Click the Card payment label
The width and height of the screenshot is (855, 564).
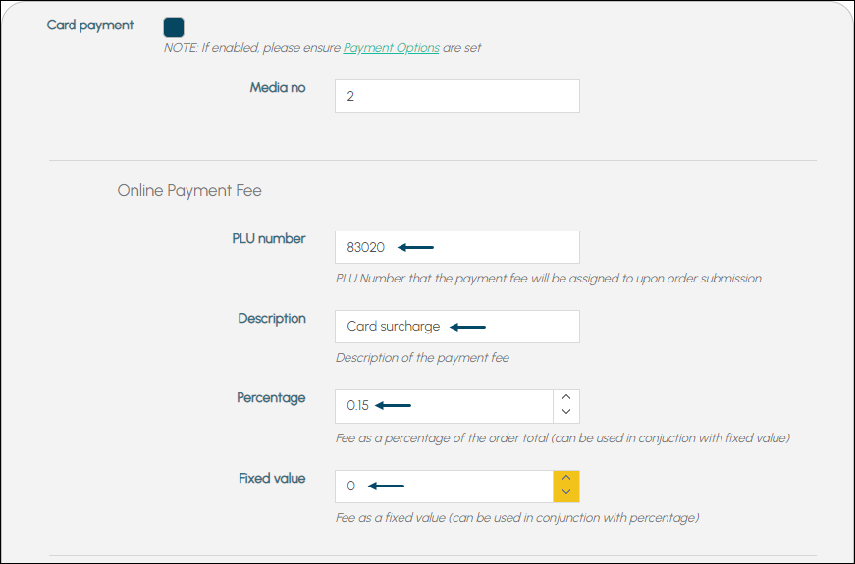90,26
